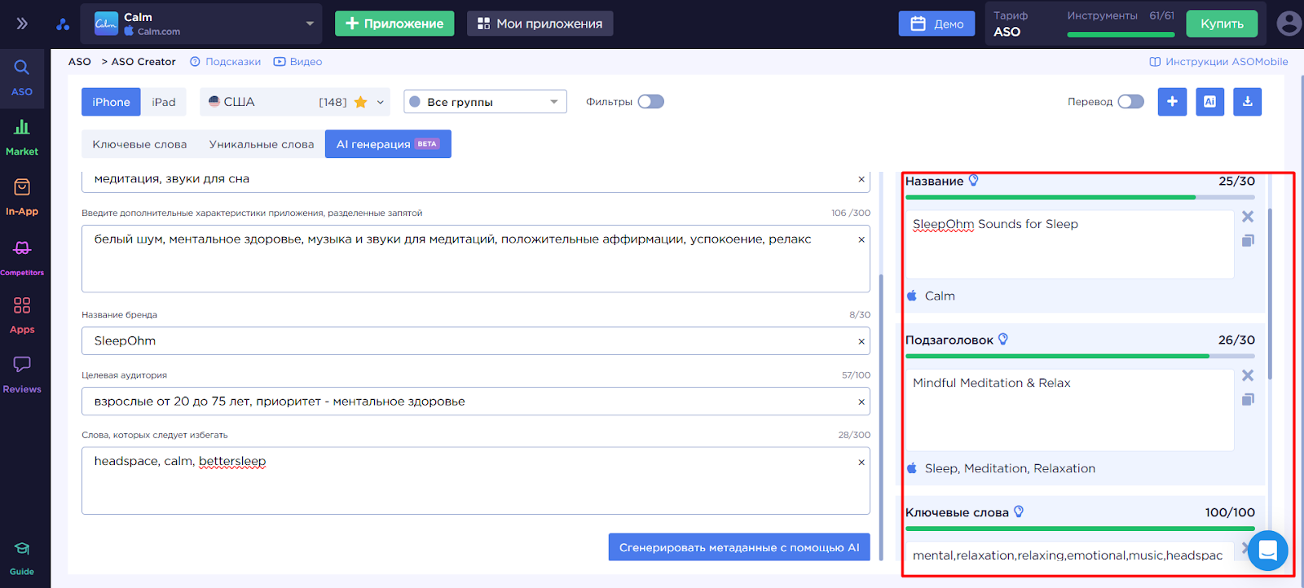Click the additional characteristics text area
This screenshot has height=588, width=1304.
(x=475, y=259)
